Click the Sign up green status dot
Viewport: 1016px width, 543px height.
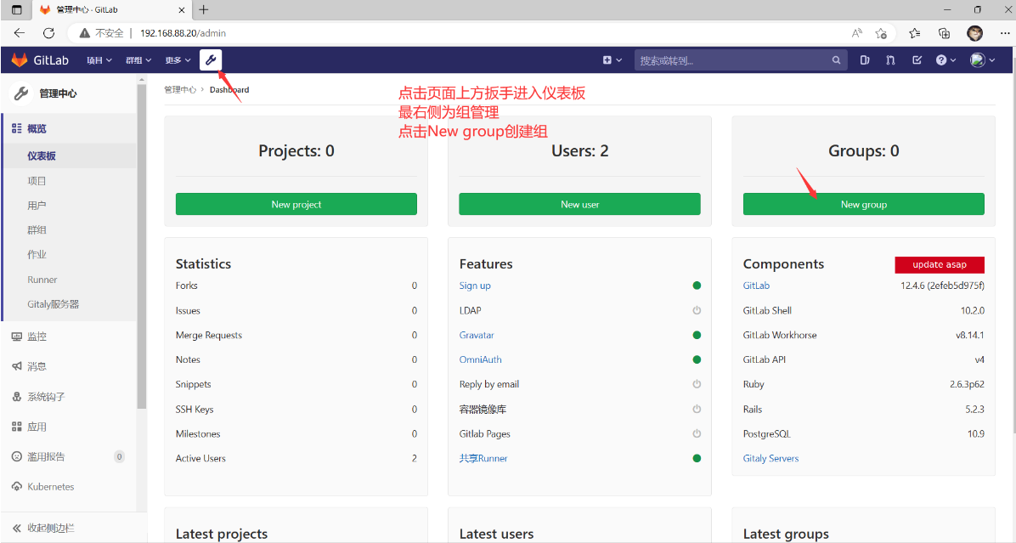(697, 286)
